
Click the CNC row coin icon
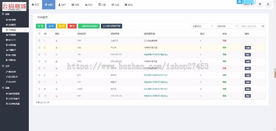56,47
